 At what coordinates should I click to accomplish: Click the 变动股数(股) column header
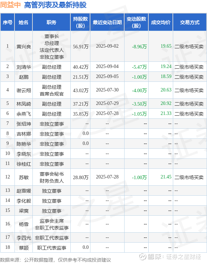coord(136,22)
